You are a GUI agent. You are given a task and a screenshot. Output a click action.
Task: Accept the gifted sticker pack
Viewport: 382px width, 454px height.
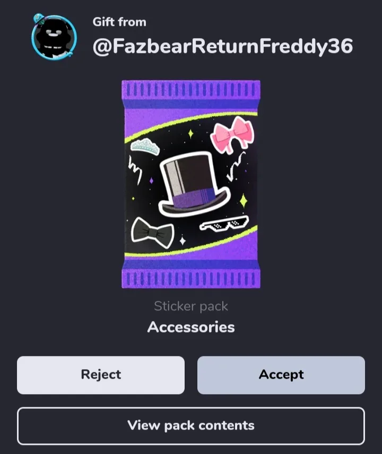point(281,375)
